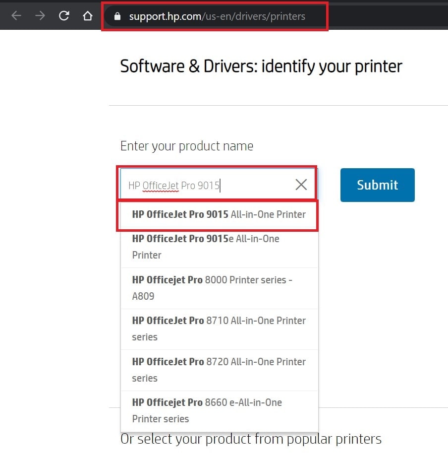This screenshot has width=448, height=462.
Task: Clear the product name field with the X
Action: point(301,185)
